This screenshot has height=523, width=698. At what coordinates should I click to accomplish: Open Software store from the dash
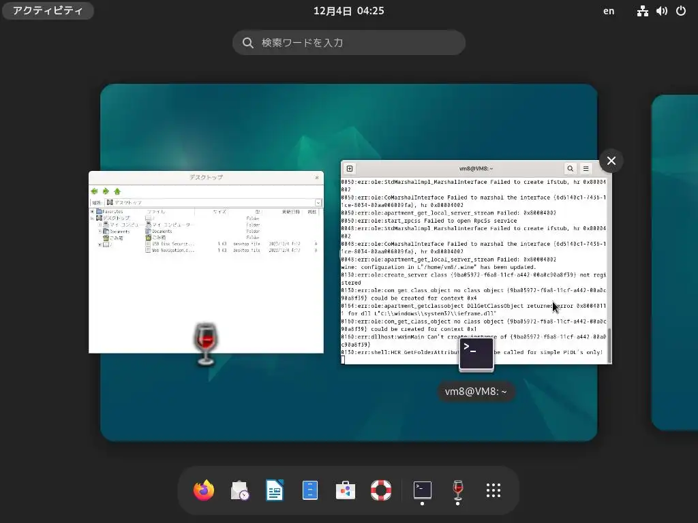point(346,490)
